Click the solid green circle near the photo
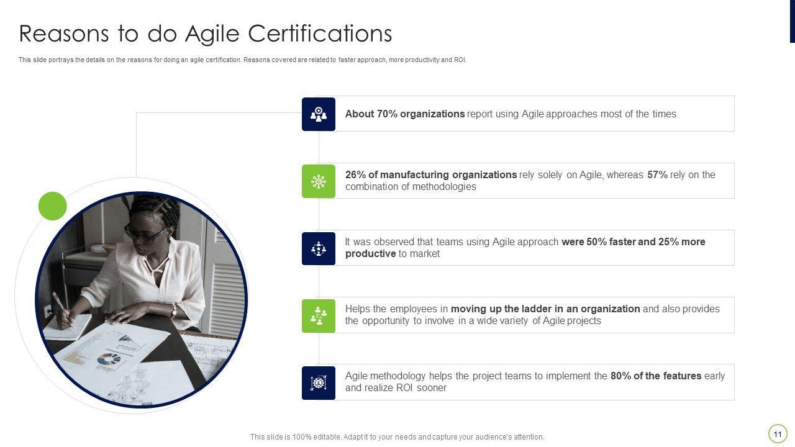Image resolution: width=795 pixels, height=447 pixels. [x=53, y=206]
